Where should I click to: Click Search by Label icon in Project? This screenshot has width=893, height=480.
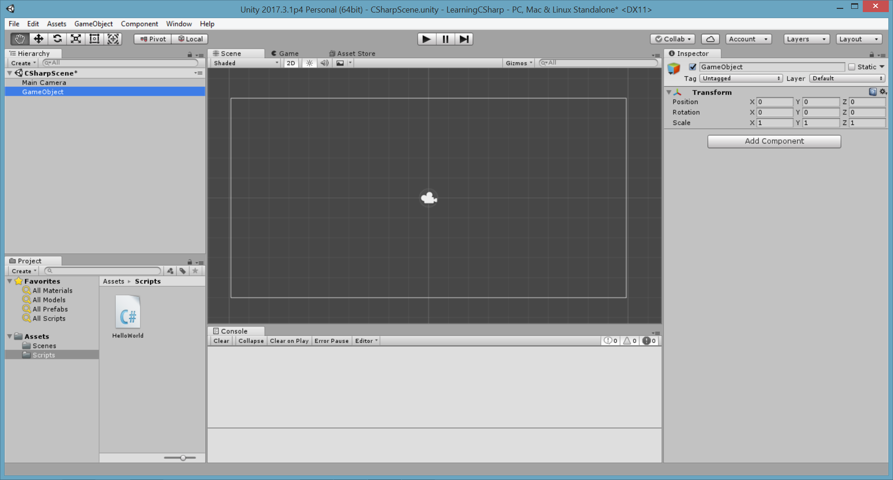tap(183, 271)
